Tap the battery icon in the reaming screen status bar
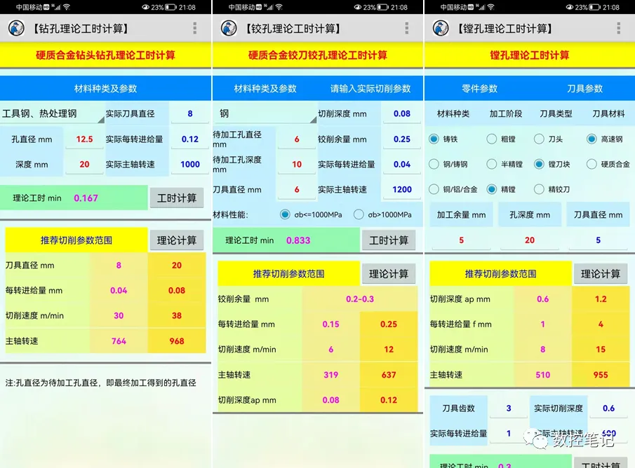635x468 pixels. pos(382,7)
